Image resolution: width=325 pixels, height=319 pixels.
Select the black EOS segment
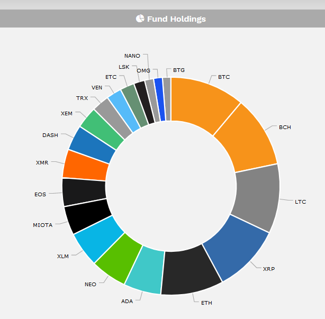point(84,192)
